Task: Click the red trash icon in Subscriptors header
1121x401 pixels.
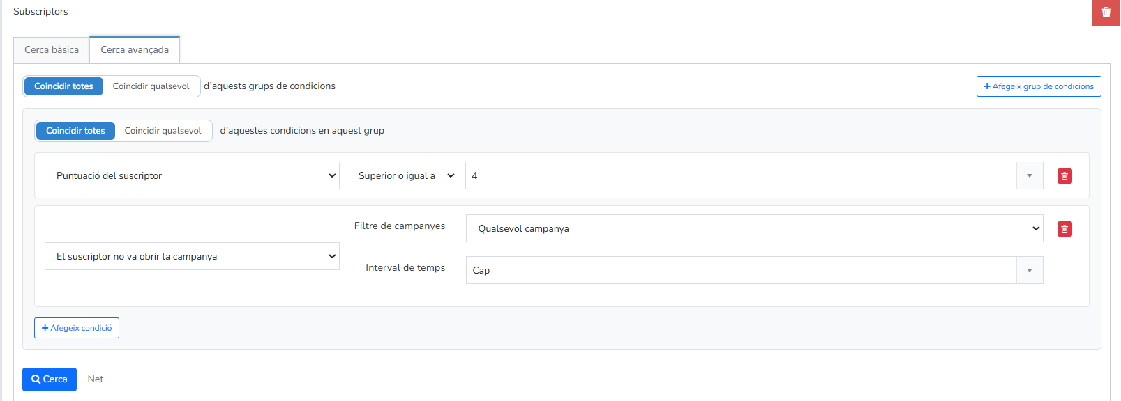Action: pos(1106,13)
